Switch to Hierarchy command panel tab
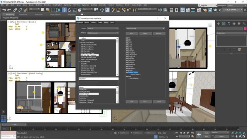247x139 pixels. tap(229, 24)
